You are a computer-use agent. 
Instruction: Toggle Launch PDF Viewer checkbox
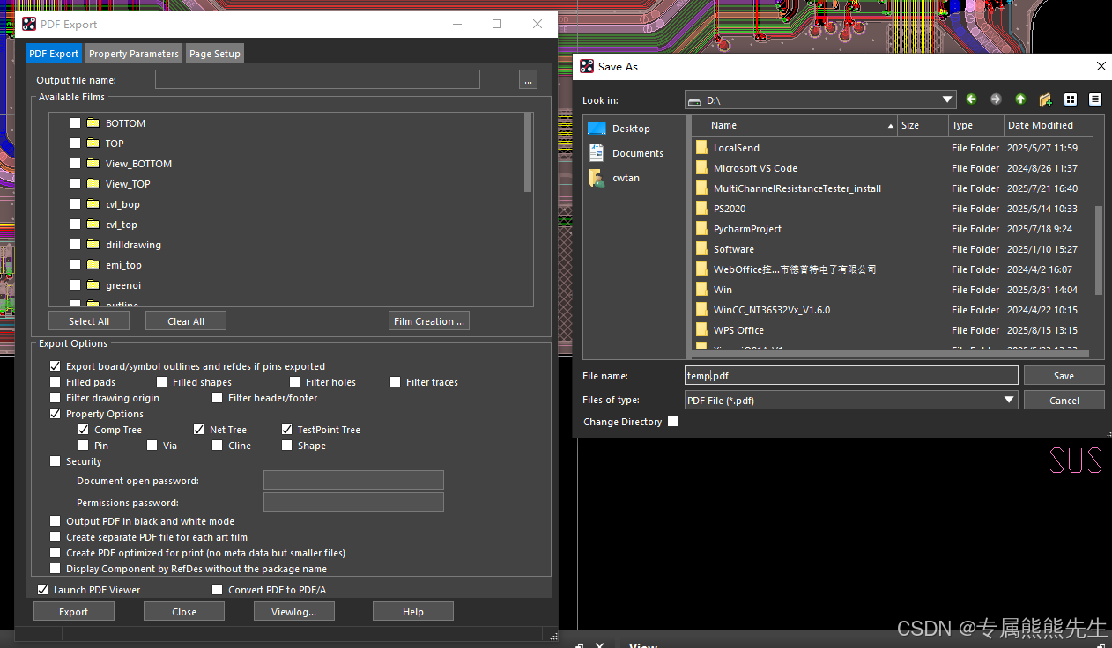pos(43,590)
